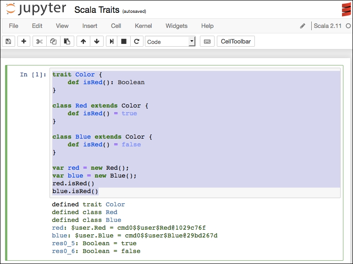Open the Insert menu
Viewport: 353px width, 264px height.
[x=89, y=26]
